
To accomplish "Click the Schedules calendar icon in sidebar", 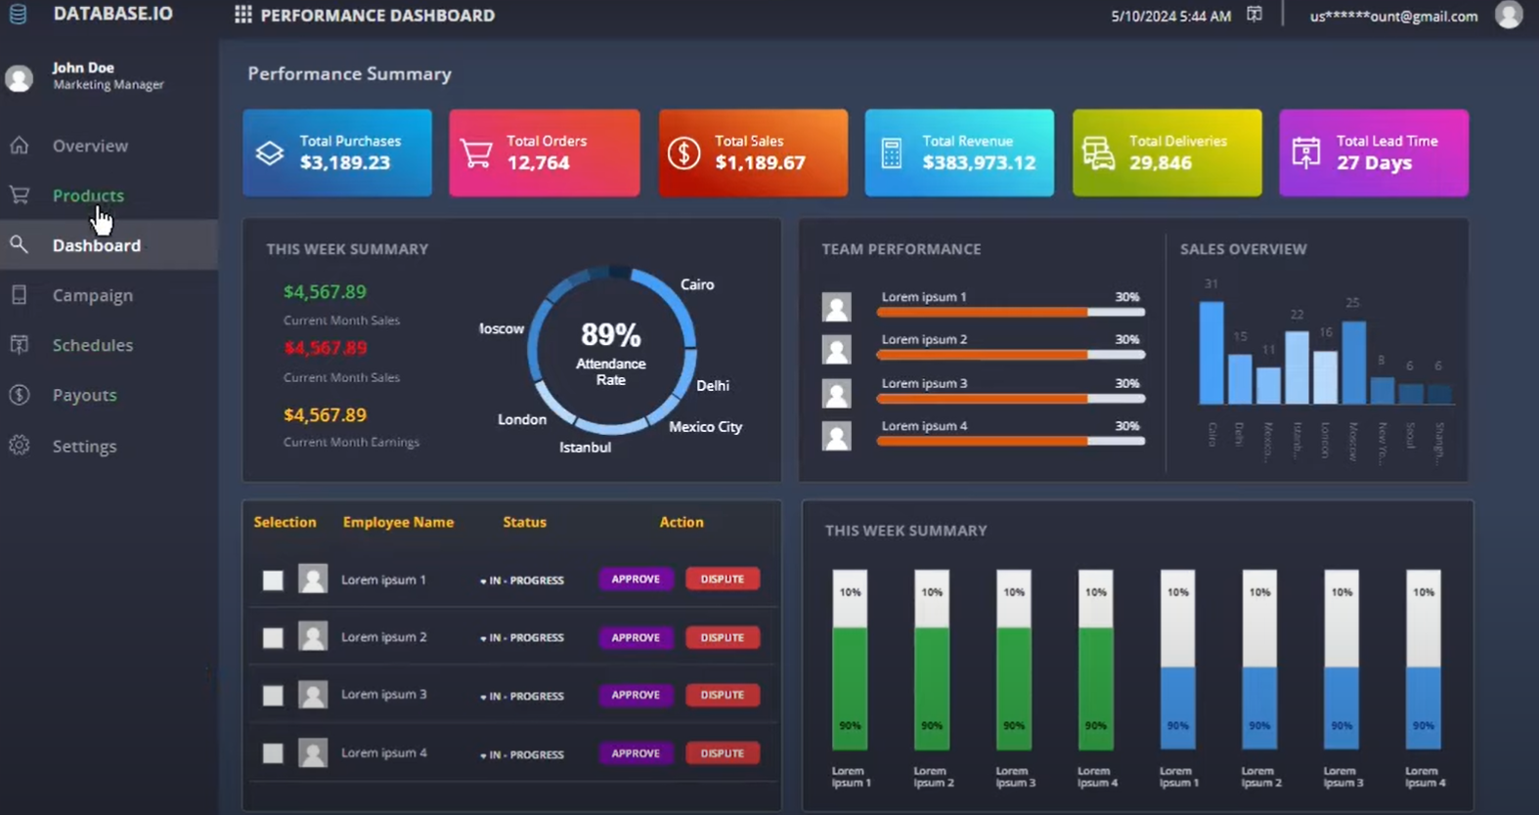I will tap(19, 345).
